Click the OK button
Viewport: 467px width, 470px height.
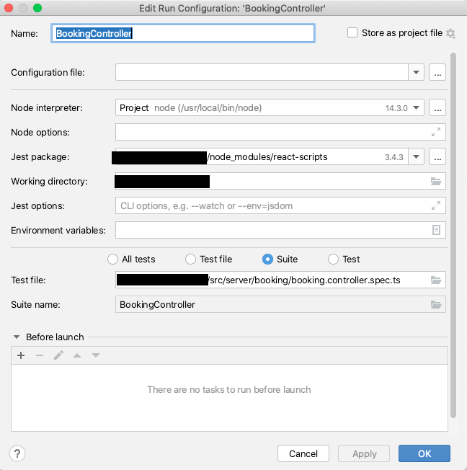pos(424,453)
